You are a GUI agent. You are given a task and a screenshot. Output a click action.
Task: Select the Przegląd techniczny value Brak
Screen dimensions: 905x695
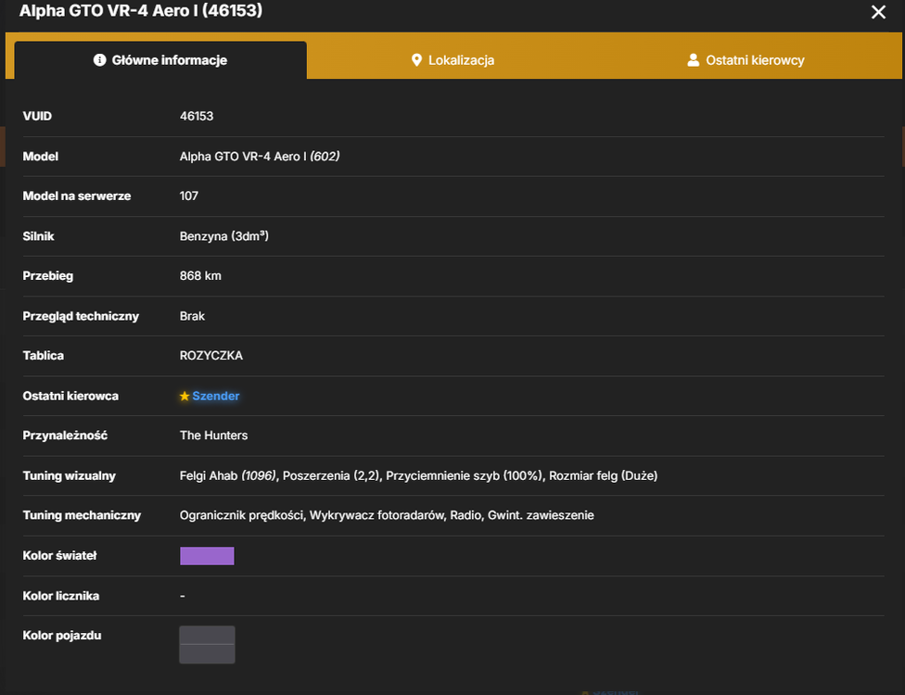point(192,316)
